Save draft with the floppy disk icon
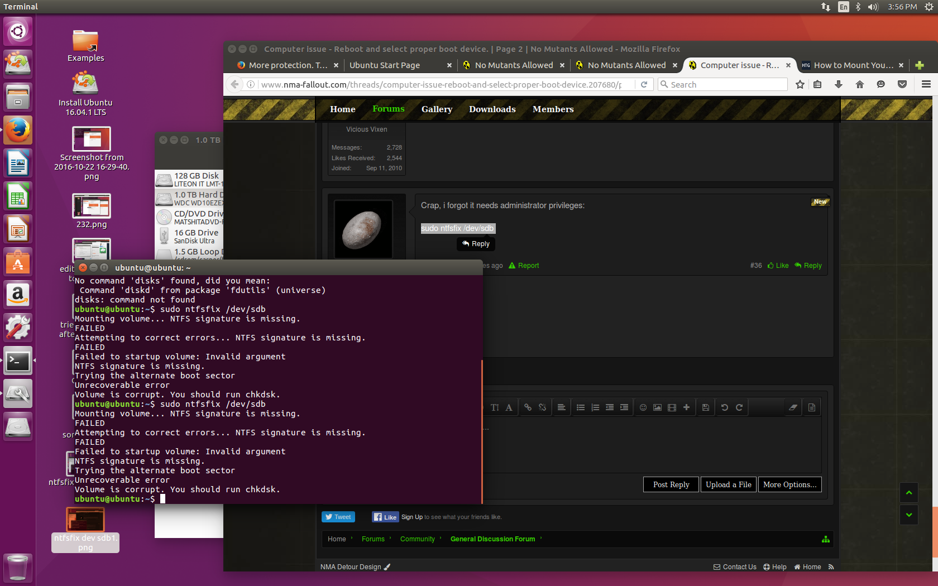The height and width of the screenshot is (586, 938). 706,407
